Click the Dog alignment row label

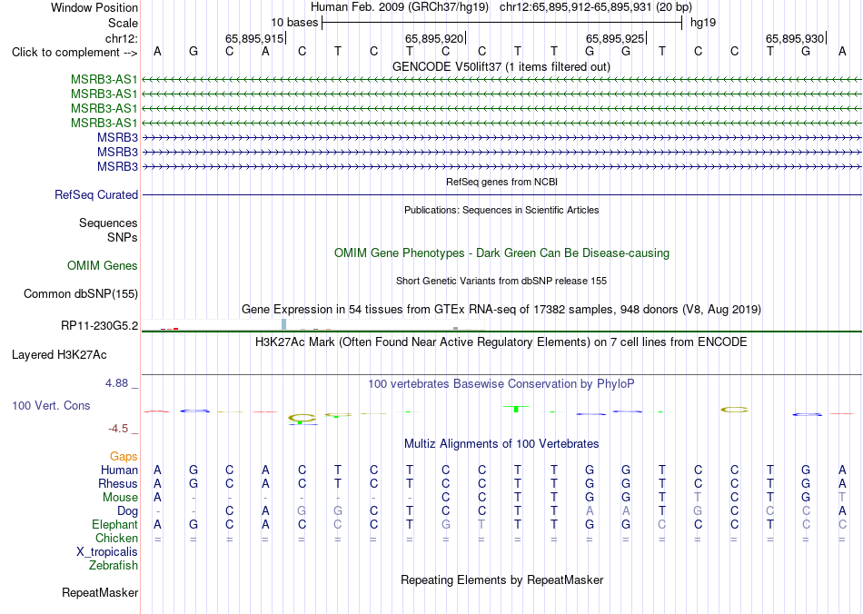(x=128, y=511)
